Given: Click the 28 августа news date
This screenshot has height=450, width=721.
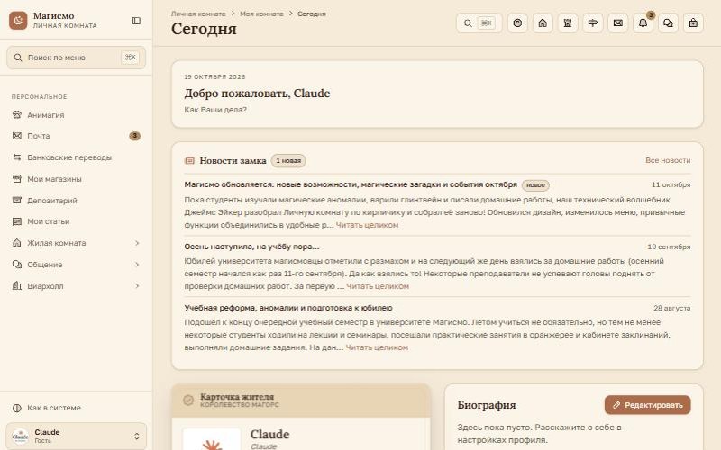Looking at the screenshot, I should (x=671, y=308).
